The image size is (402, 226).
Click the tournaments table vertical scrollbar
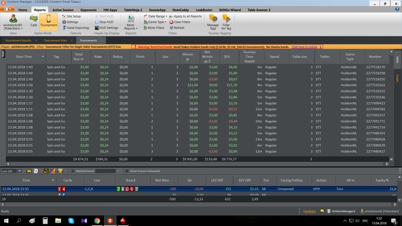click(x=391, y=106)
